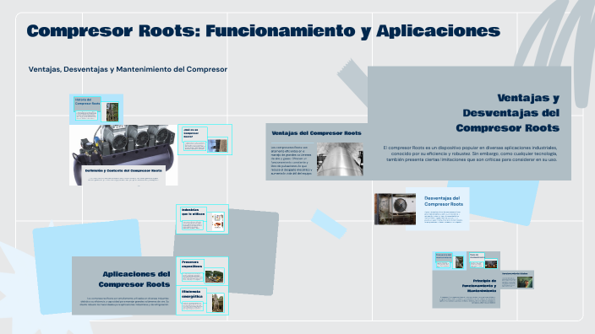Click the large air compressor photo

point(123,155)
